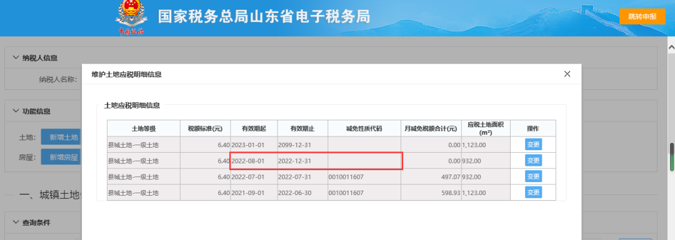Select the 土地等级 column header
The height and width of the screenshot is (240, 675).
tap(143, 128)
